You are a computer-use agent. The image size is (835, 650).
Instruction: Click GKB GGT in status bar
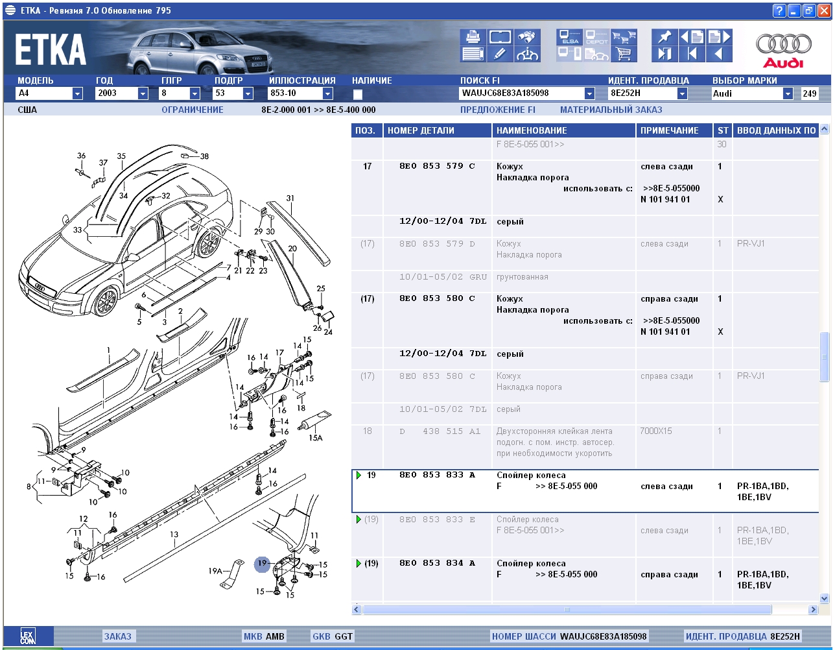coord(333,636)
